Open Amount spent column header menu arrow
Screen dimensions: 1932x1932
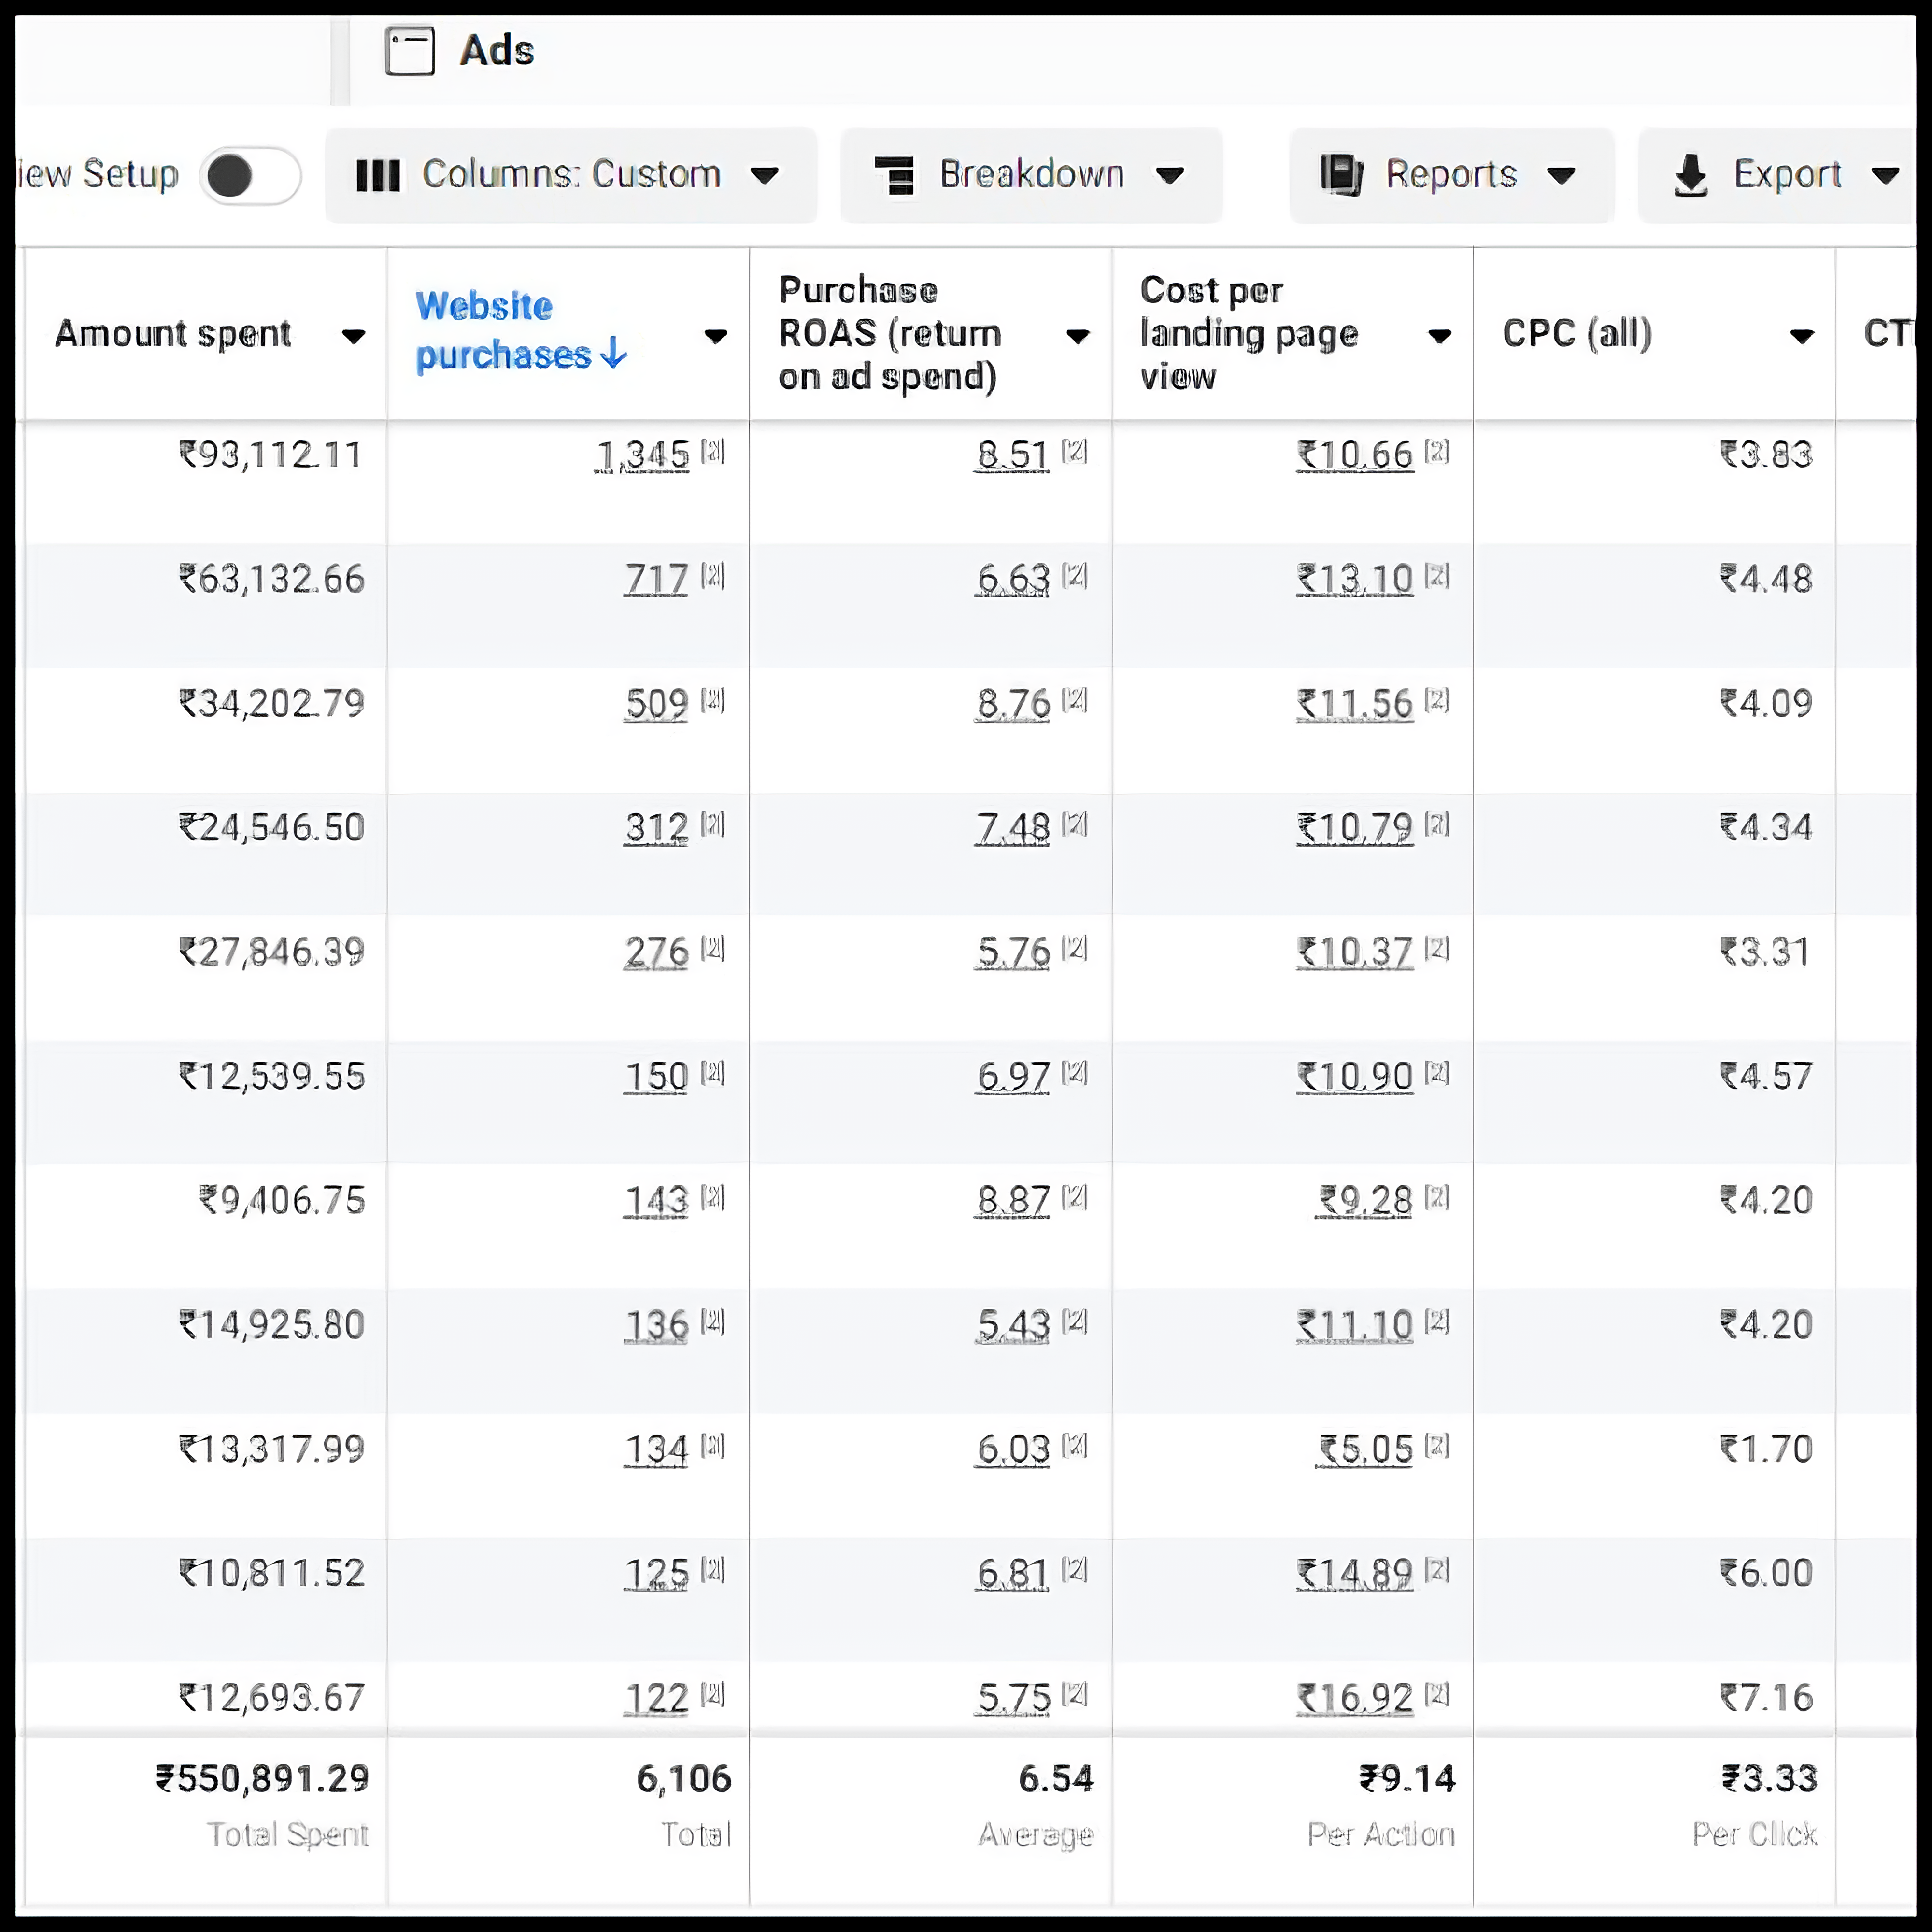coord(353,336)
